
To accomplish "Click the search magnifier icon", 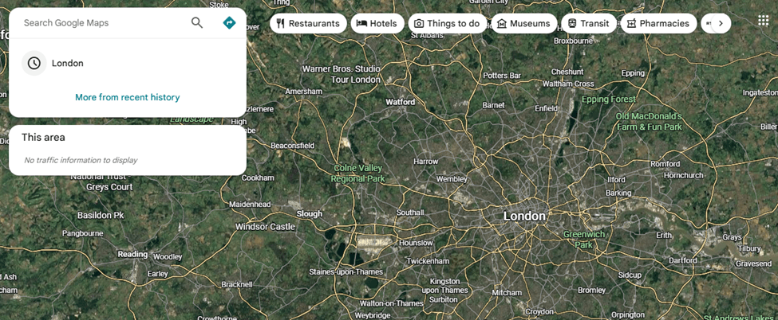I will coord(197,23).
